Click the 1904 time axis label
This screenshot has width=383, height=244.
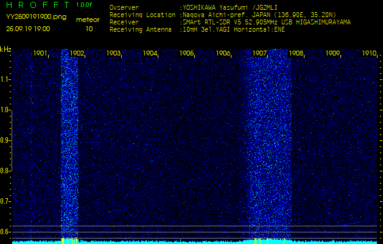click(150, 53)
